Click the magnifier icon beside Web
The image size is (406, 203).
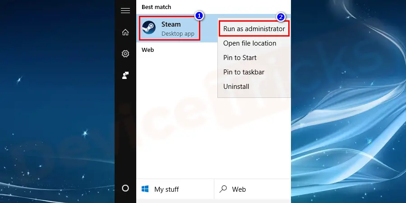[223, 189]
